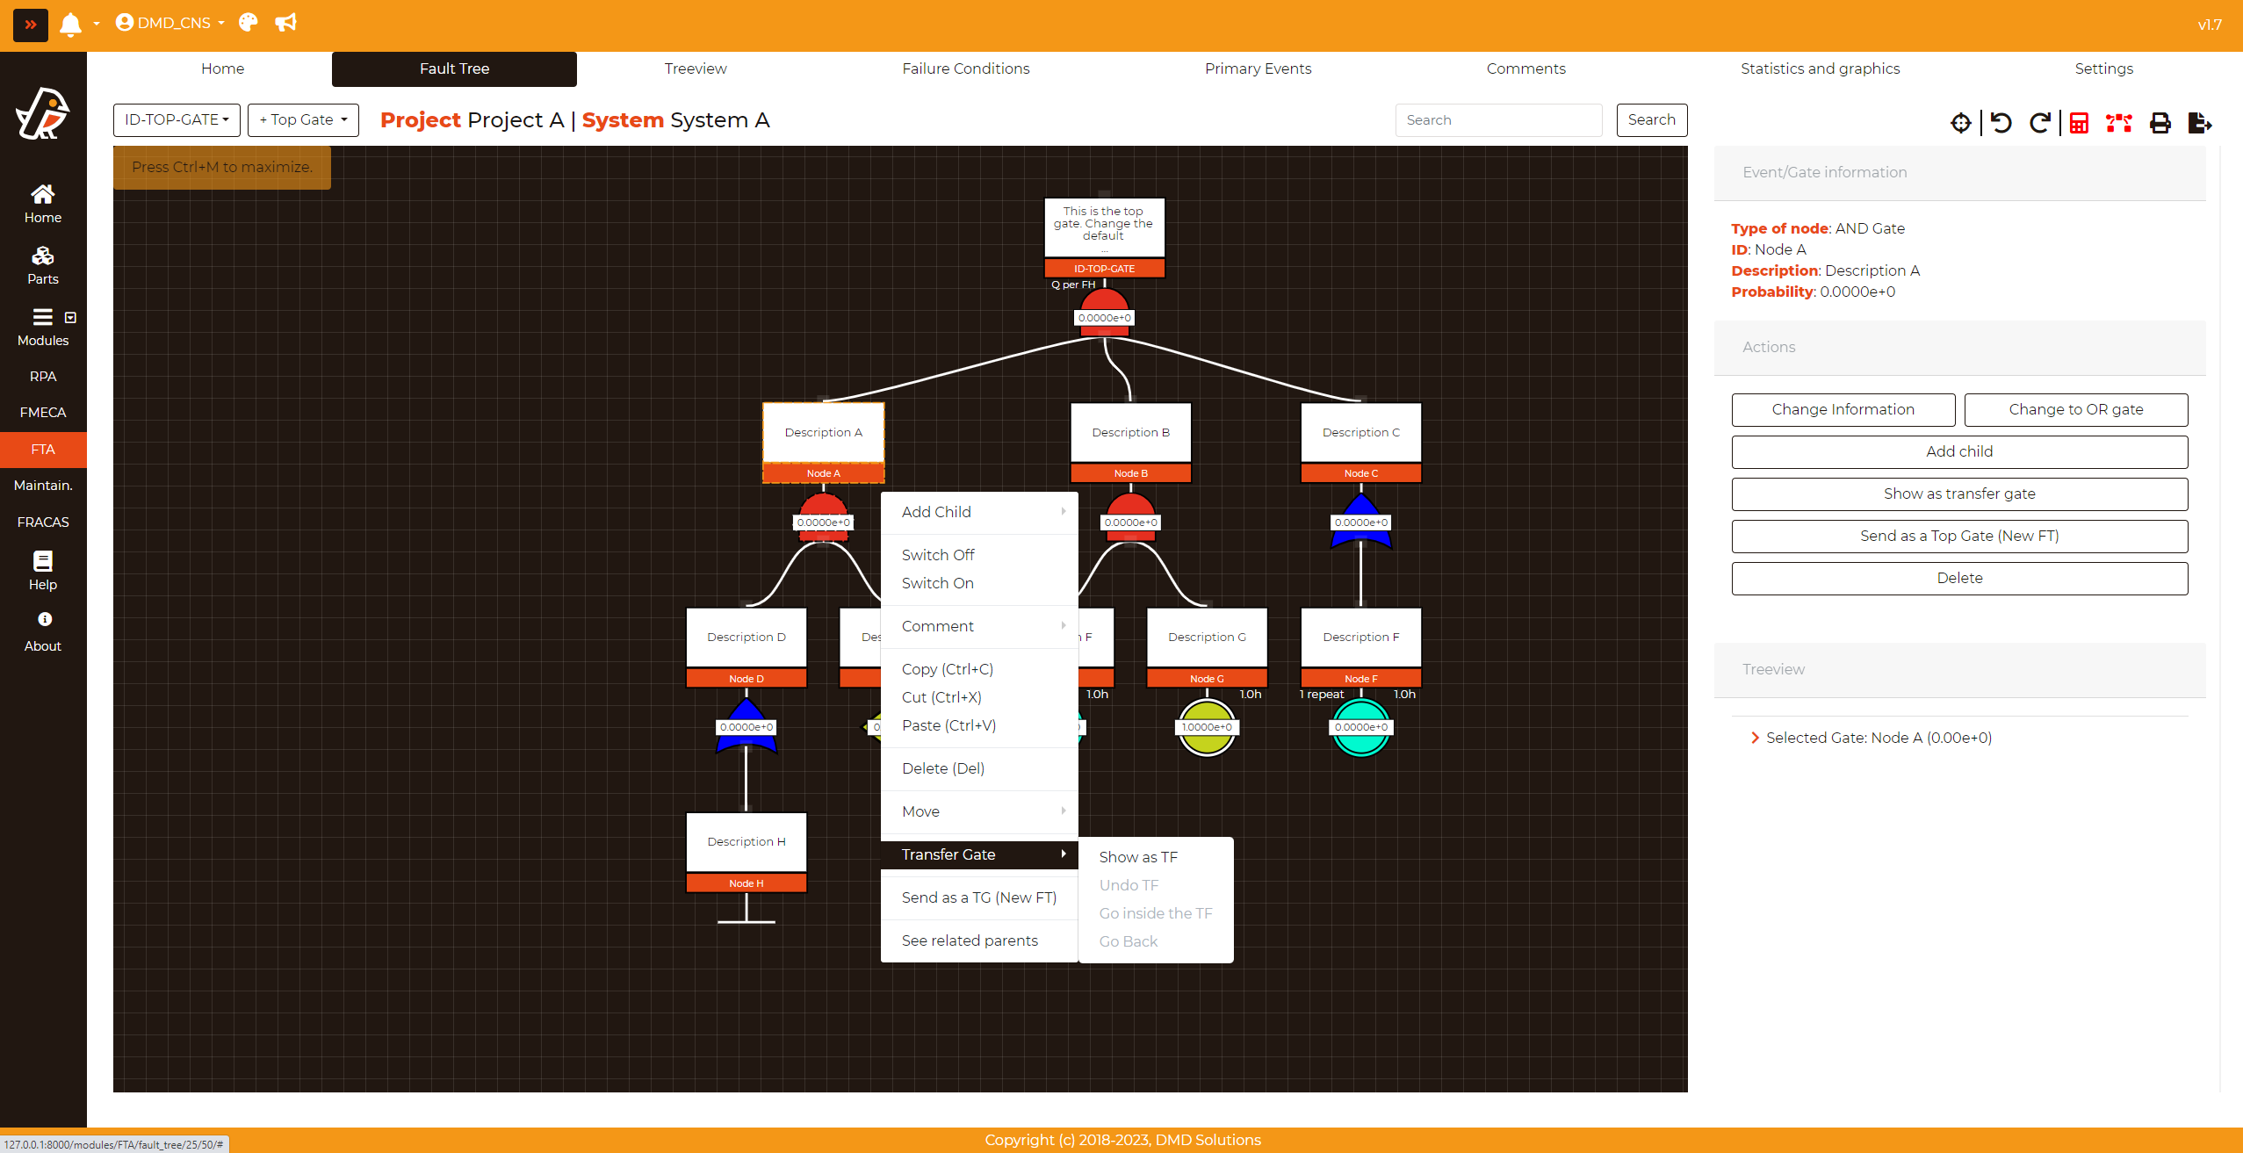Click the Send as a Top Gate button
This screenshot has width=2243, height=1153.
pyautogui.click(x=1958, y=536)
